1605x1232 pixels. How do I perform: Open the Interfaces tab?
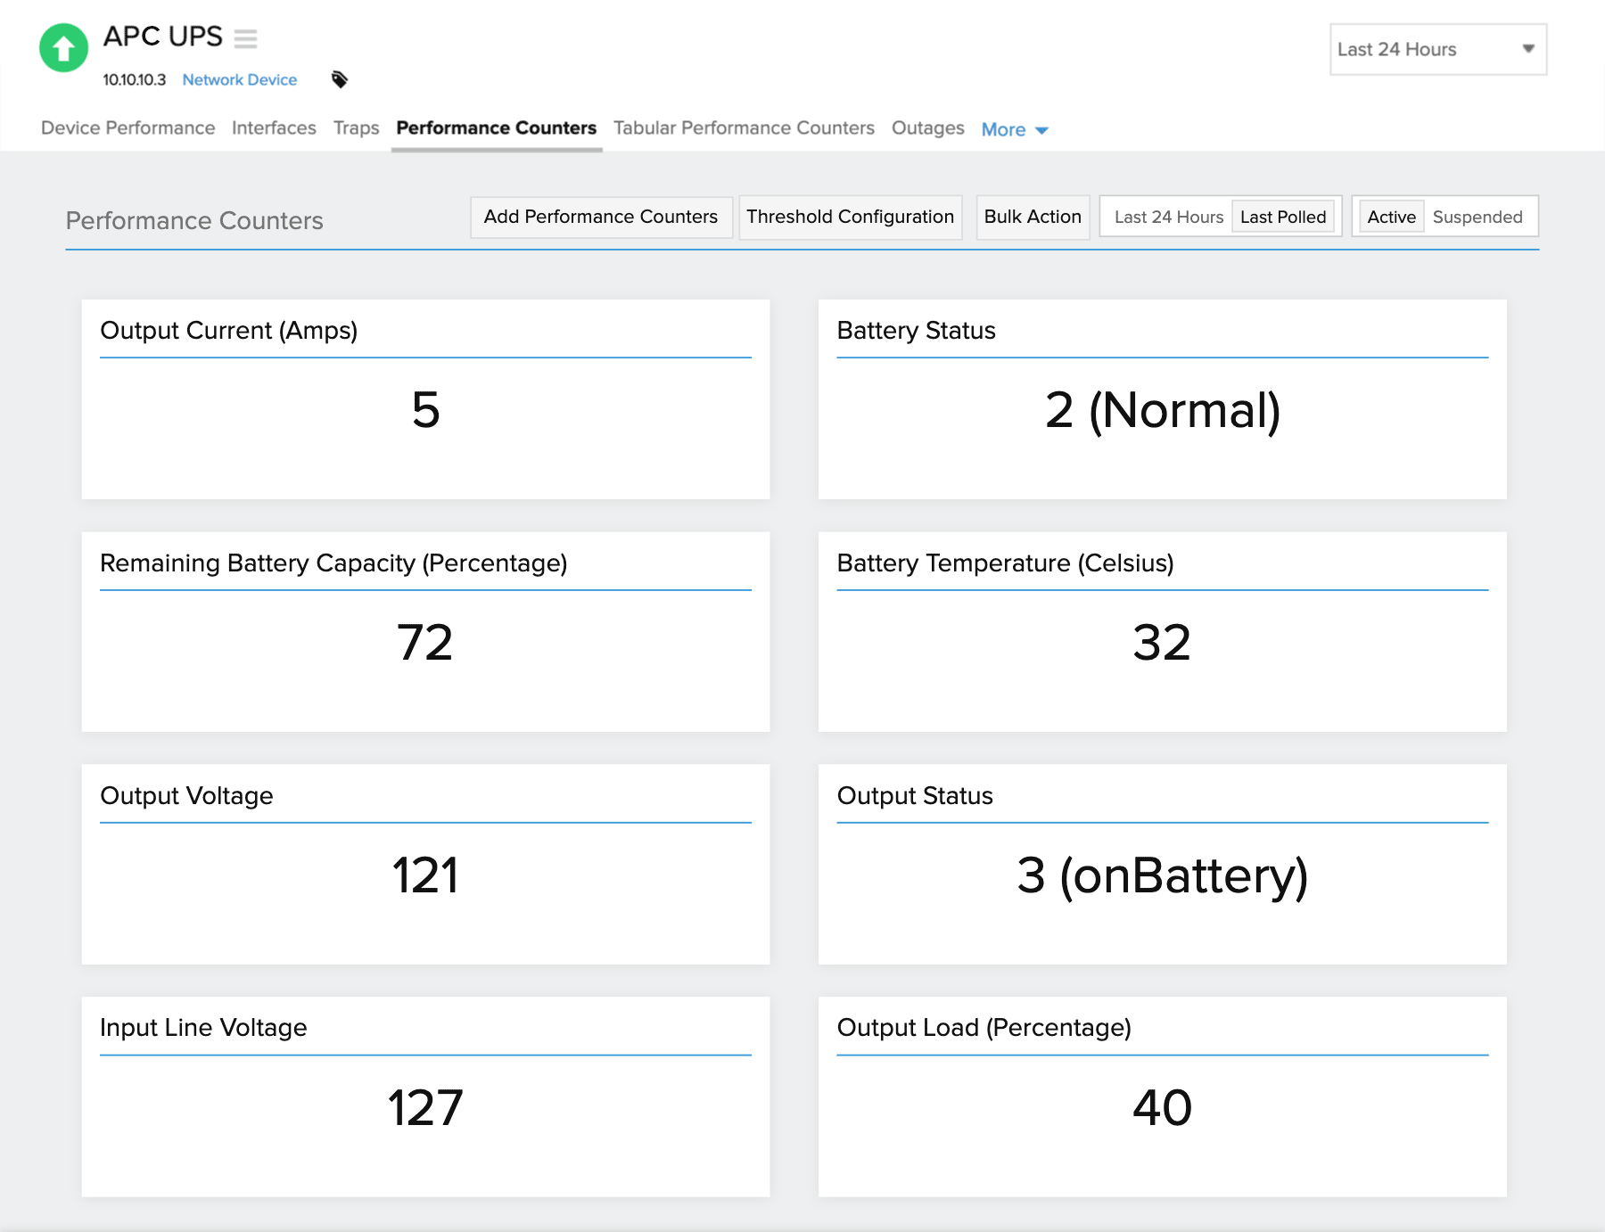[274, 127]
